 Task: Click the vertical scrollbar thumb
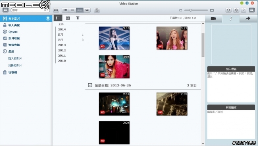pos(203,45)
